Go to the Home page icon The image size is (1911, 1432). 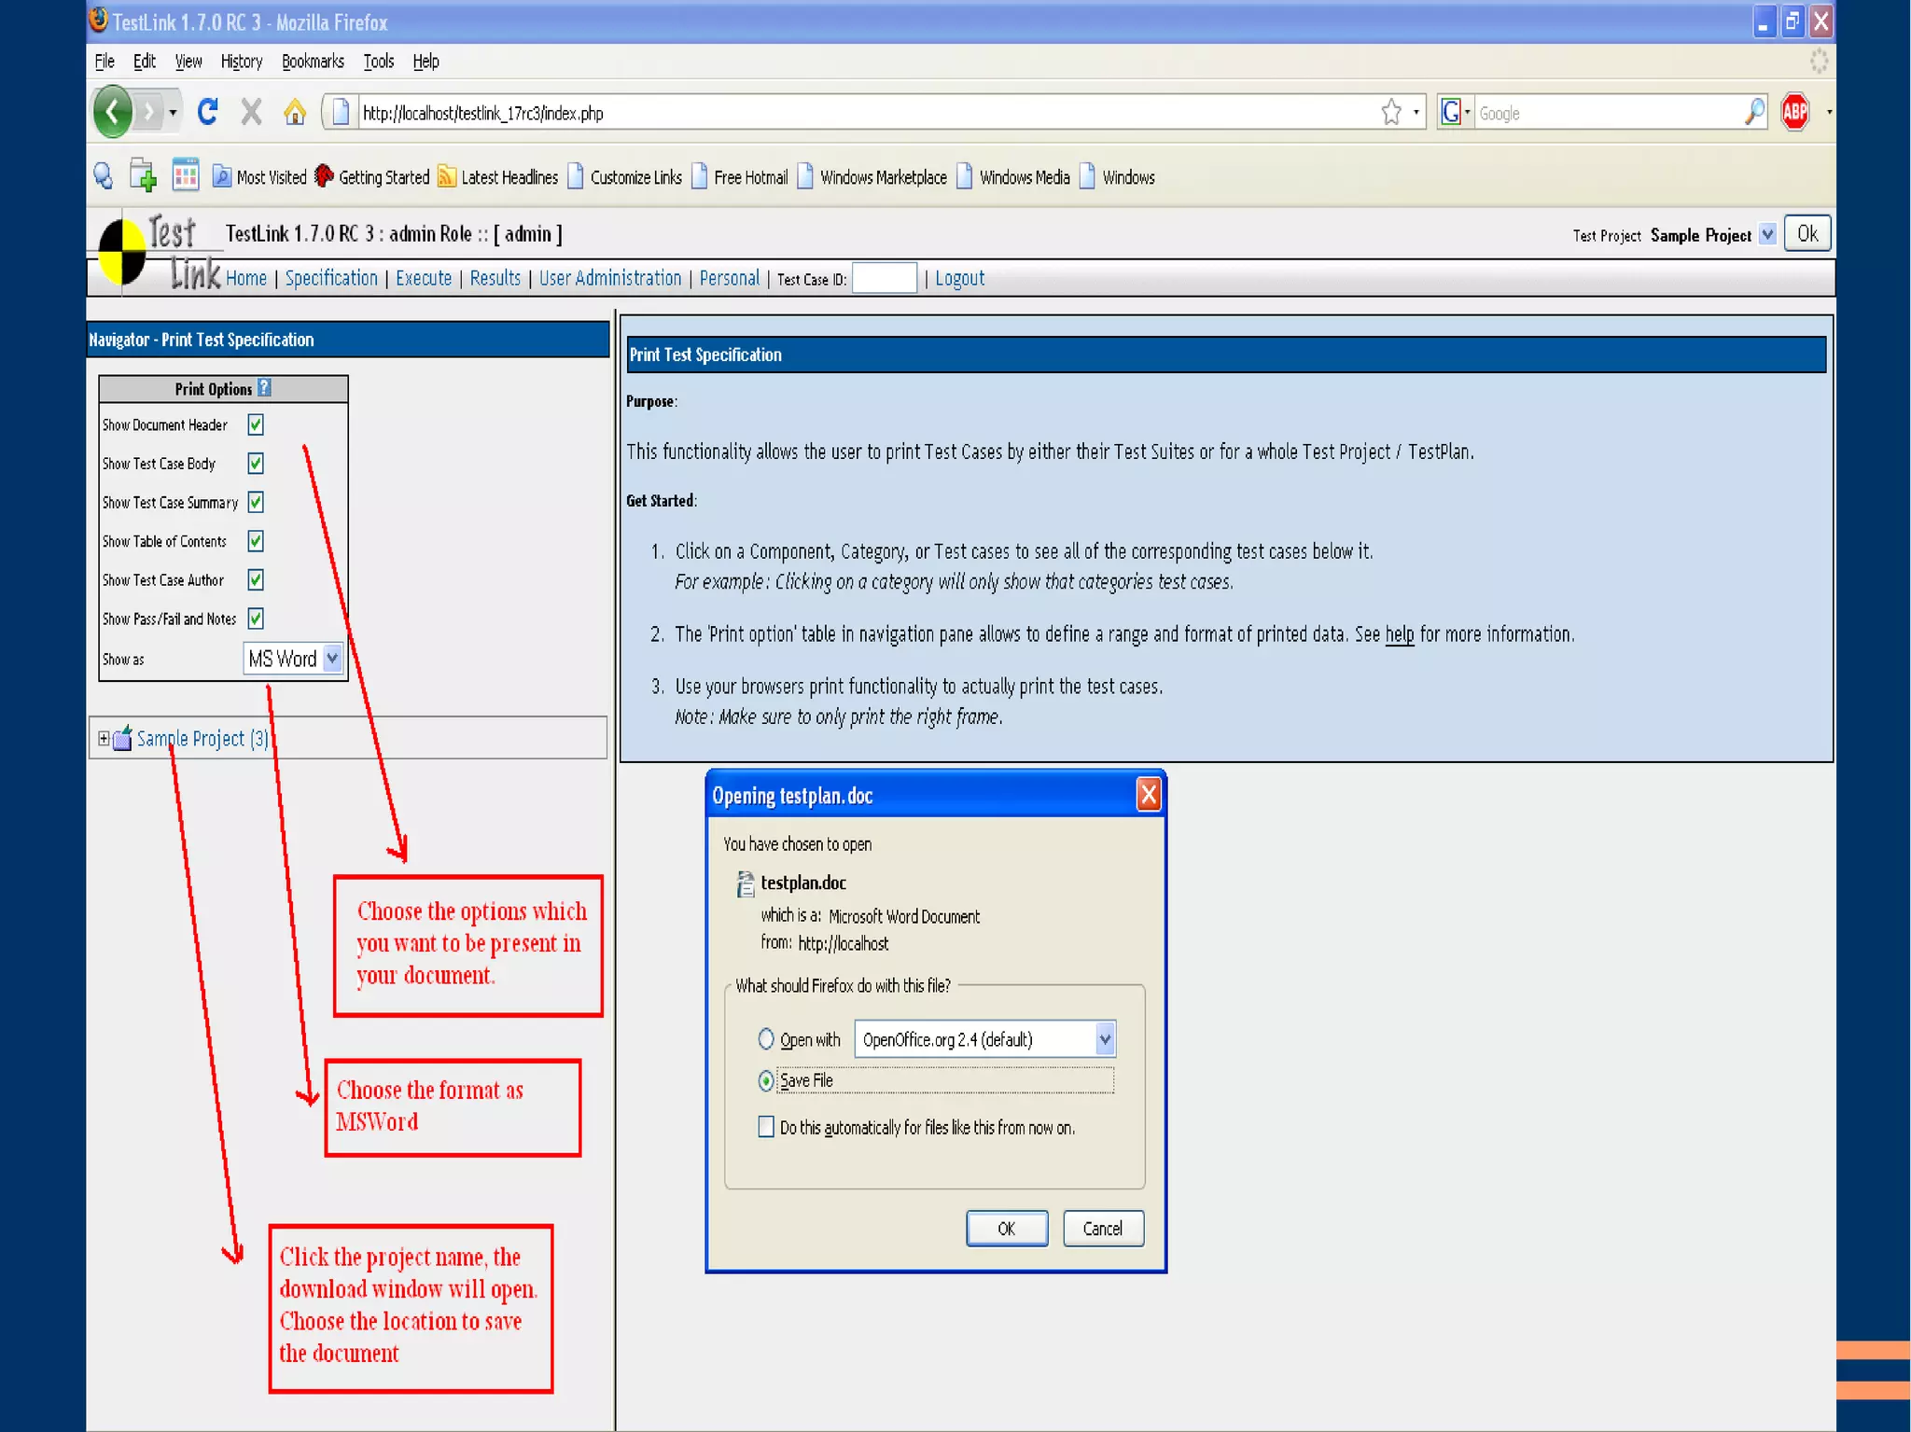point(295,112)
